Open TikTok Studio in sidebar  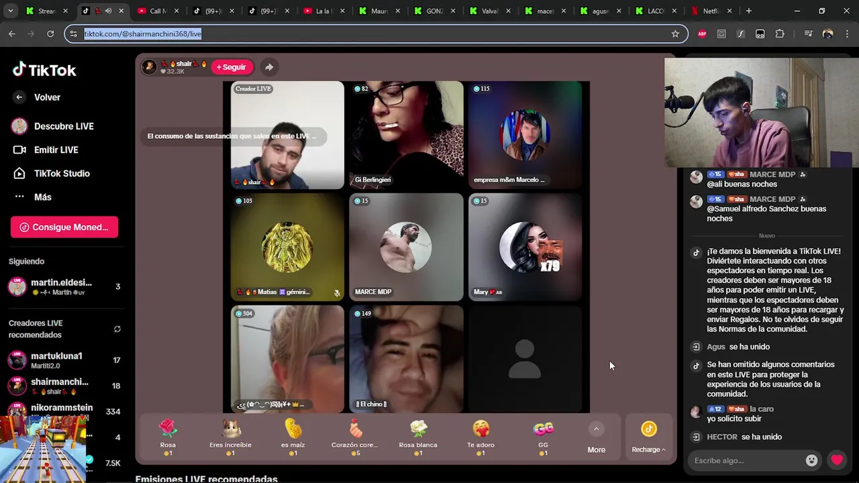tap(51, 173)
